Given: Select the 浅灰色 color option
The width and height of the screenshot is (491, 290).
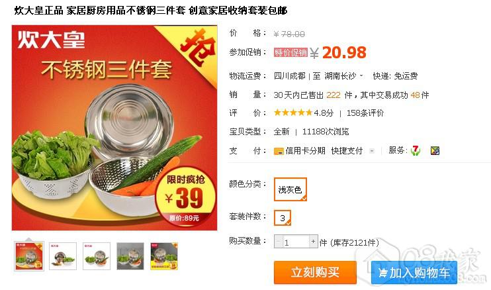Looking at the screenshot, I should (x=290, y=189).
